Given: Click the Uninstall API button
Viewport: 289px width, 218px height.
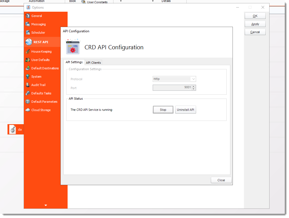Looking at the screenshot, I should (186, 110).
